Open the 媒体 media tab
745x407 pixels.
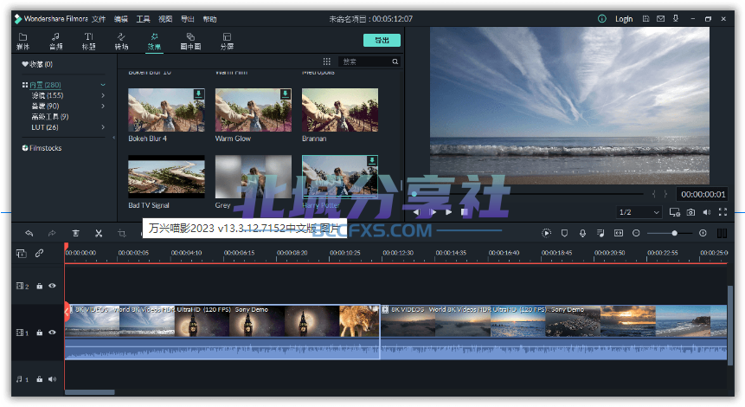click(22, 42)
